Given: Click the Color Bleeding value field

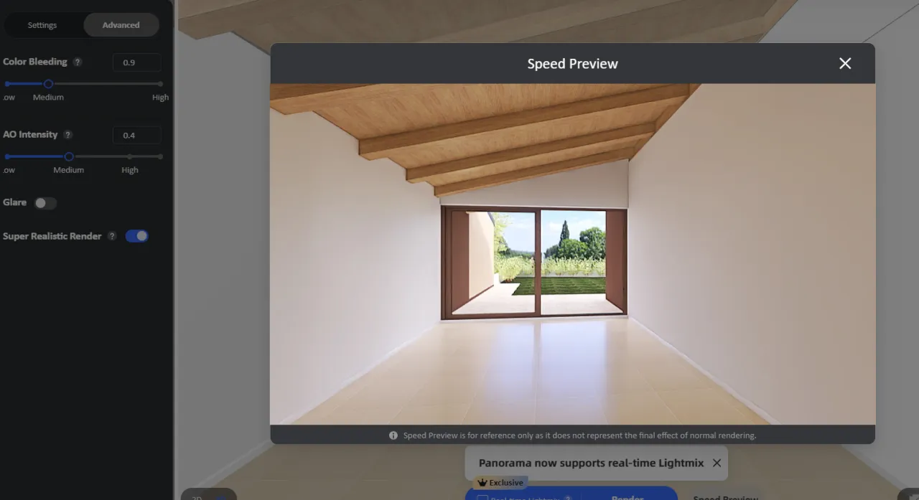Looking at the screenshot, I should [136, 62].
